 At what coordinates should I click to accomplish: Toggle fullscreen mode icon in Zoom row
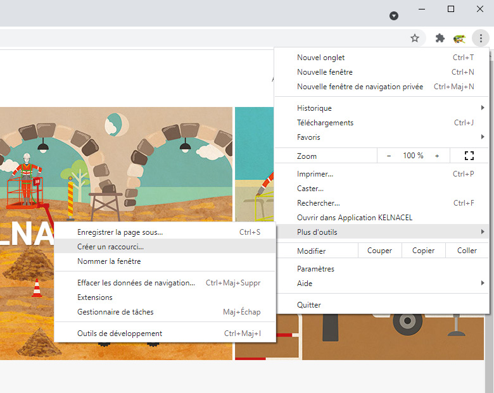click(469, 156)
